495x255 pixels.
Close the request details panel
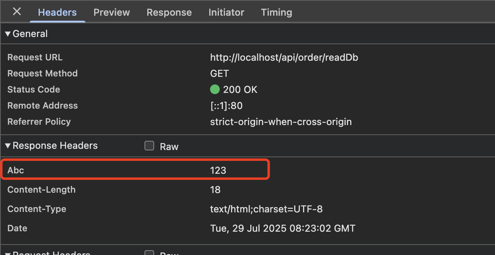(17, 12)
